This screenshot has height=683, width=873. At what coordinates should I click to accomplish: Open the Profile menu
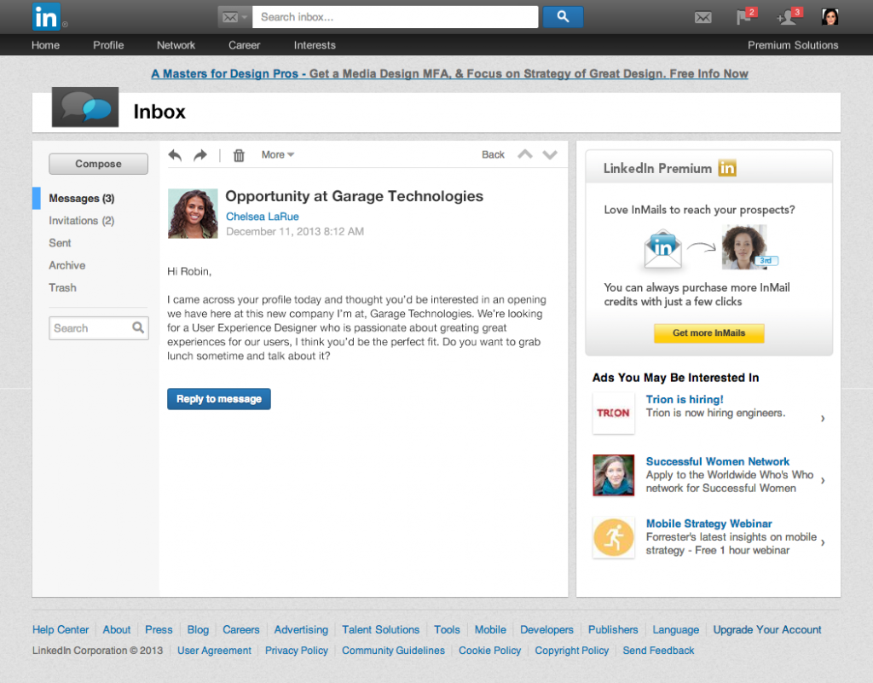coord(108,45)
